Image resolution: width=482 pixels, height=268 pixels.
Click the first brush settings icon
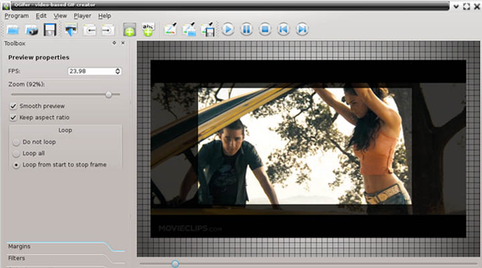click(x=171, y=29)
